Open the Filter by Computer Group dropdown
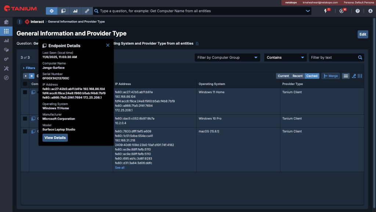 227,58
